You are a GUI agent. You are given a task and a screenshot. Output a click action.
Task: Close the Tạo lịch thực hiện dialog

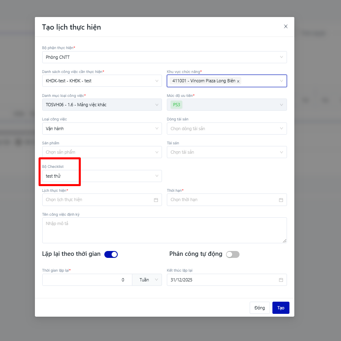[x=286, y=27]
